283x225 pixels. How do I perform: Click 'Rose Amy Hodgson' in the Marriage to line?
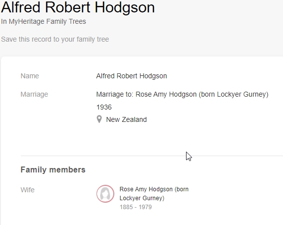click(x=166, y=94)
